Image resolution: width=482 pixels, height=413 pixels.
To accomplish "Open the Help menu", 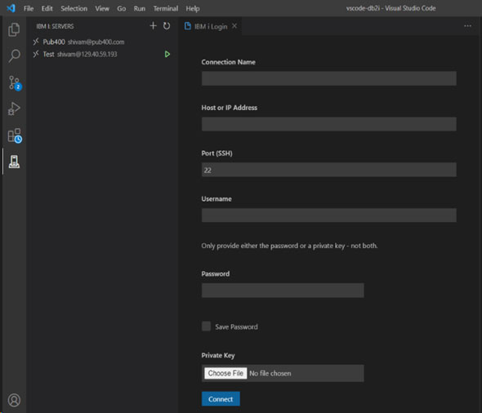I will click(193, 9).
